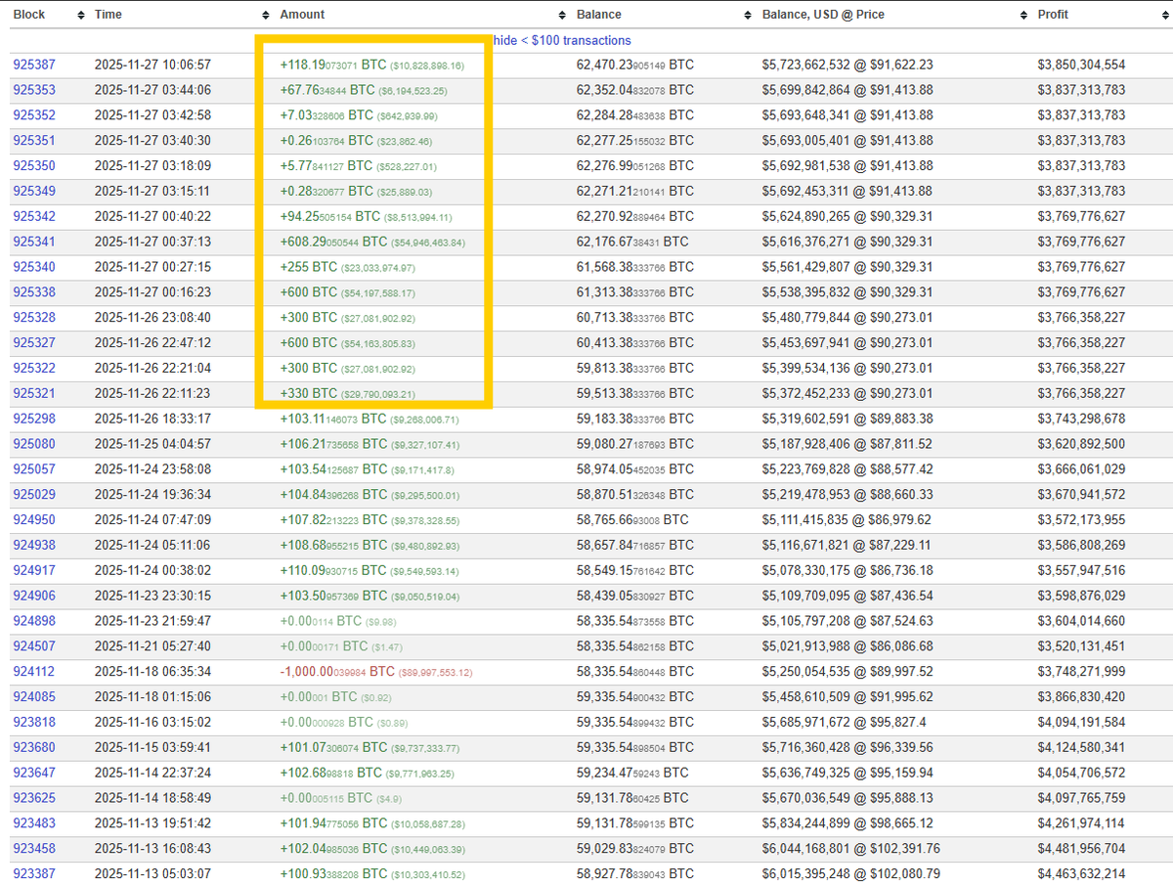Open block 925340 link
This screenshot has height=887, width=1173.
[x=34, y=267]
